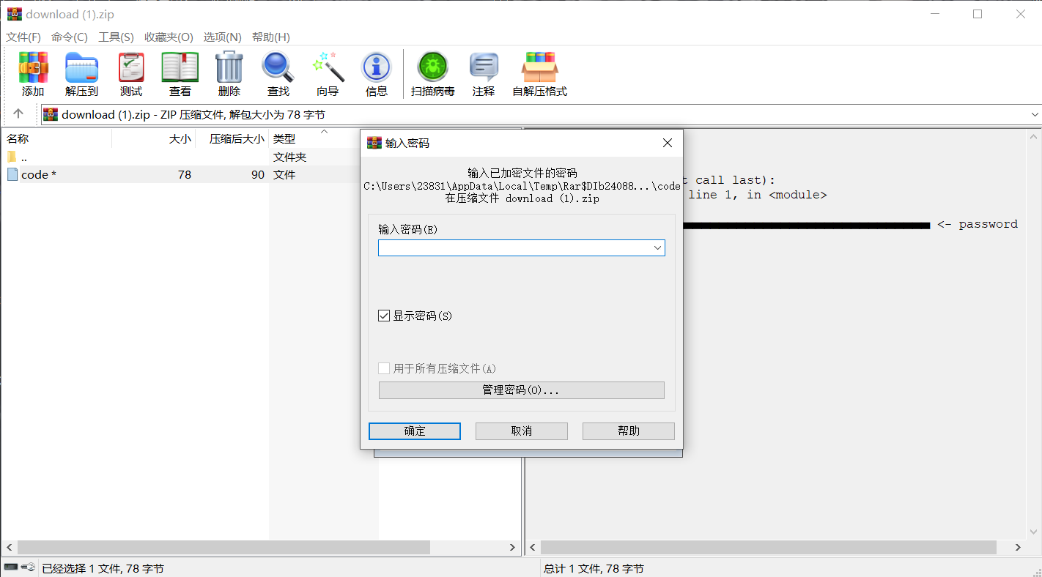
Task: Open the 收藏夹(O) menu
Action: pos(169,37)
